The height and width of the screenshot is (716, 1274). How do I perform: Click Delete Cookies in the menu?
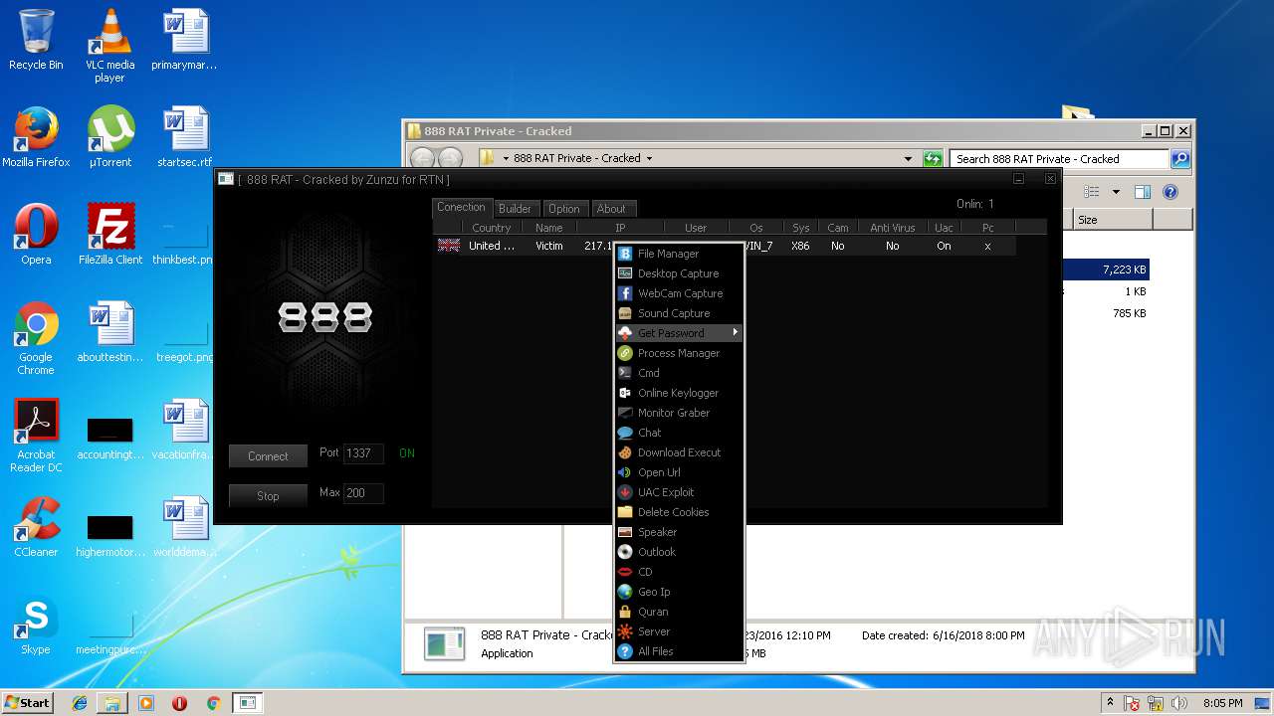click(679, 512)
